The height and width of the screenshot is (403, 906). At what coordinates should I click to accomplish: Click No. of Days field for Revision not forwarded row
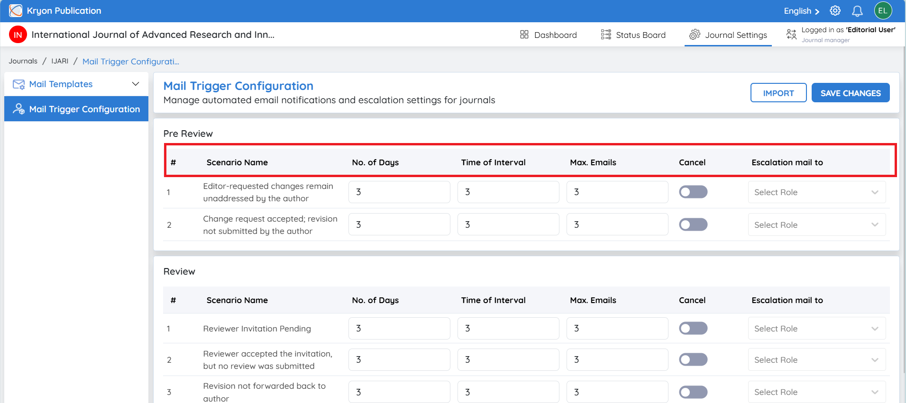point(399,392)
